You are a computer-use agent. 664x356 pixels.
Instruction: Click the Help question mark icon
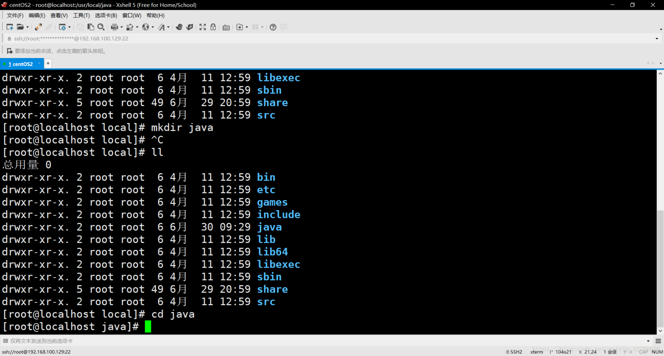point(273,27)
